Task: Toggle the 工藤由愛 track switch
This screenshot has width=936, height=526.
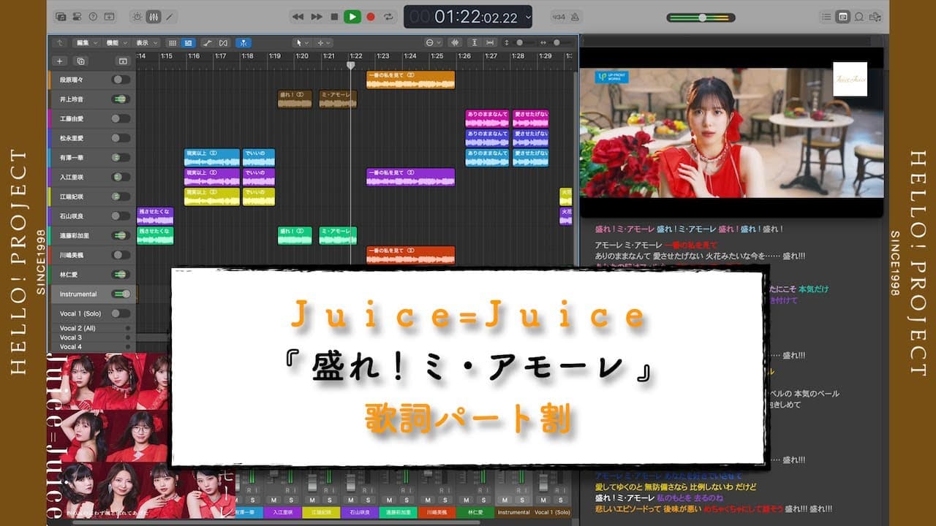Action: coord(121,118)
